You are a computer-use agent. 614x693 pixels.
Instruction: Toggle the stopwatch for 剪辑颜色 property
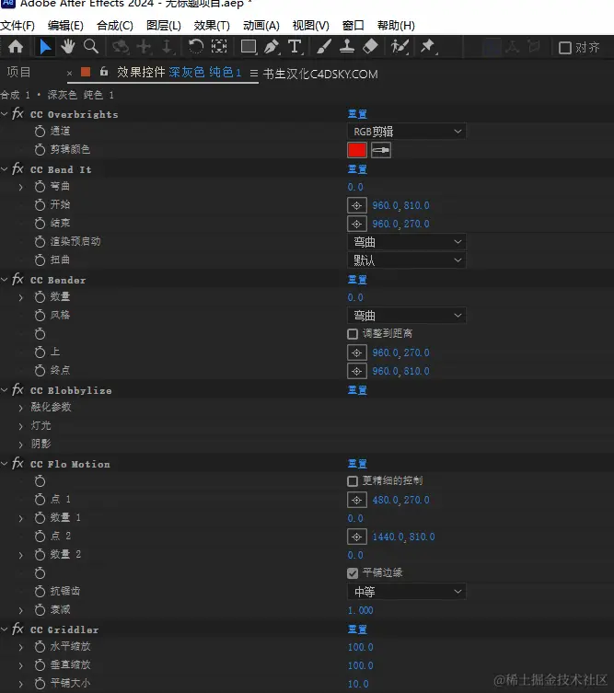pyautogui.click(x=40, y=150)
